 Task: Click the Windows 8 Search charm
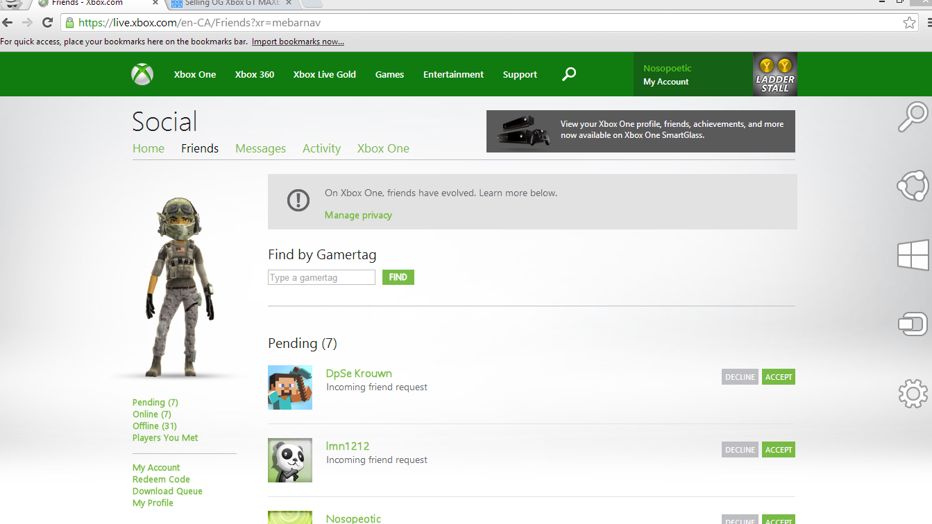pos(913,117)
